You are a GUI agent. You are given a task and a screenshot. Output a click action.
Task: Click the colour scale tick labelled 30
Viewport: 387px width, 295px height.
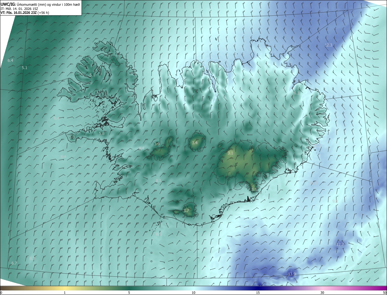(322, 293)
